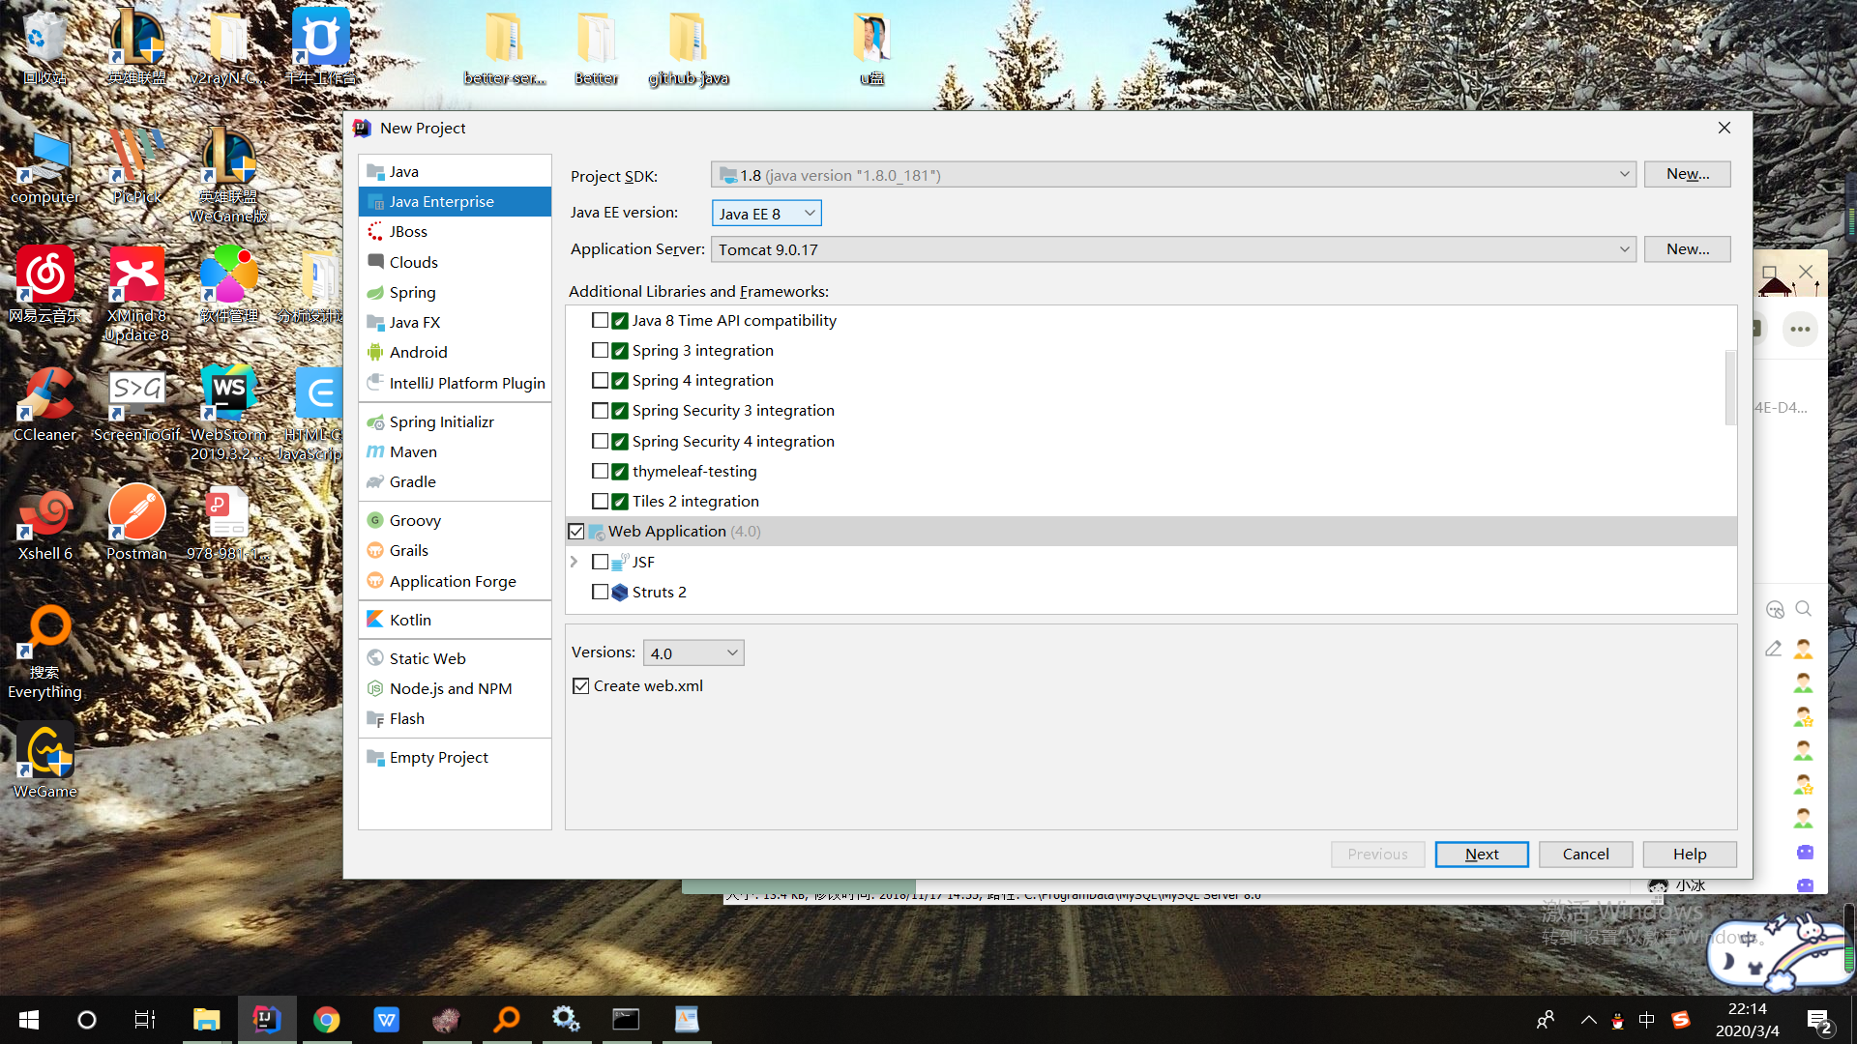Uncheck the Web Application framework
Image resolution: width=1857 pixels, height=1044 pixels.
tap(576, 531)
